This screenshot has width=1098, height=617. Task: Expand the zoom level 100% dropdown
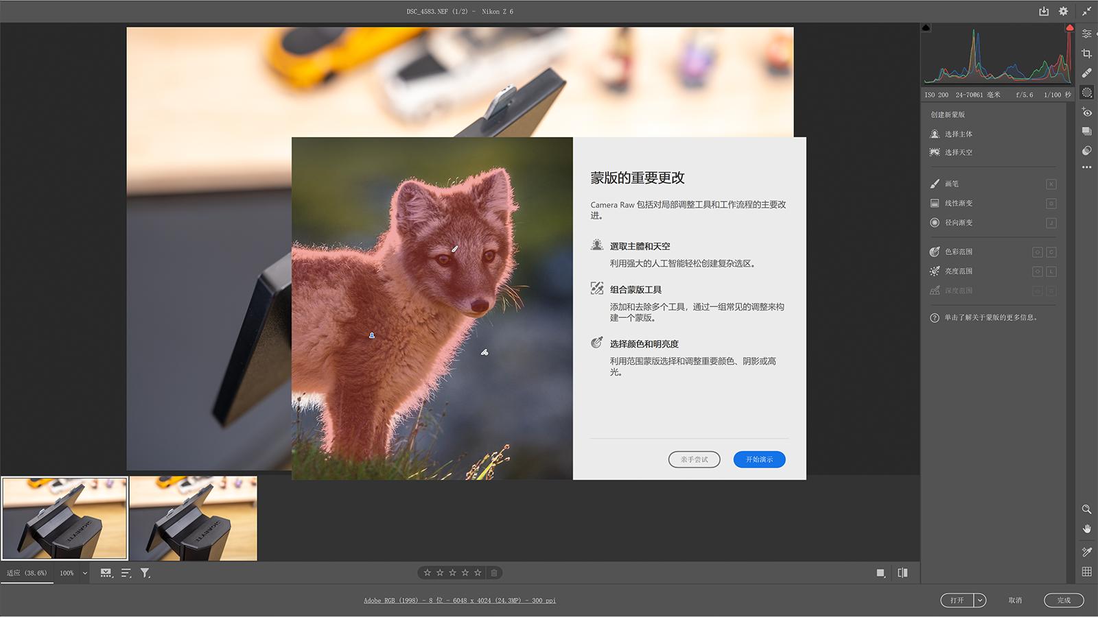tap(85, 573)
